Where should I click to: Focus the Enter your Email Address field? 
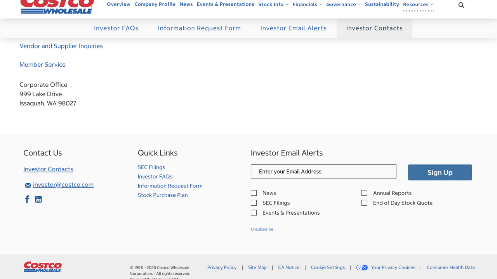click(x=323, y=172)
